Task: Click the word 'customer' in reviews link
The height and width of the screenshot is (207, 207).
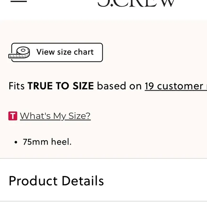Action: 180,86
